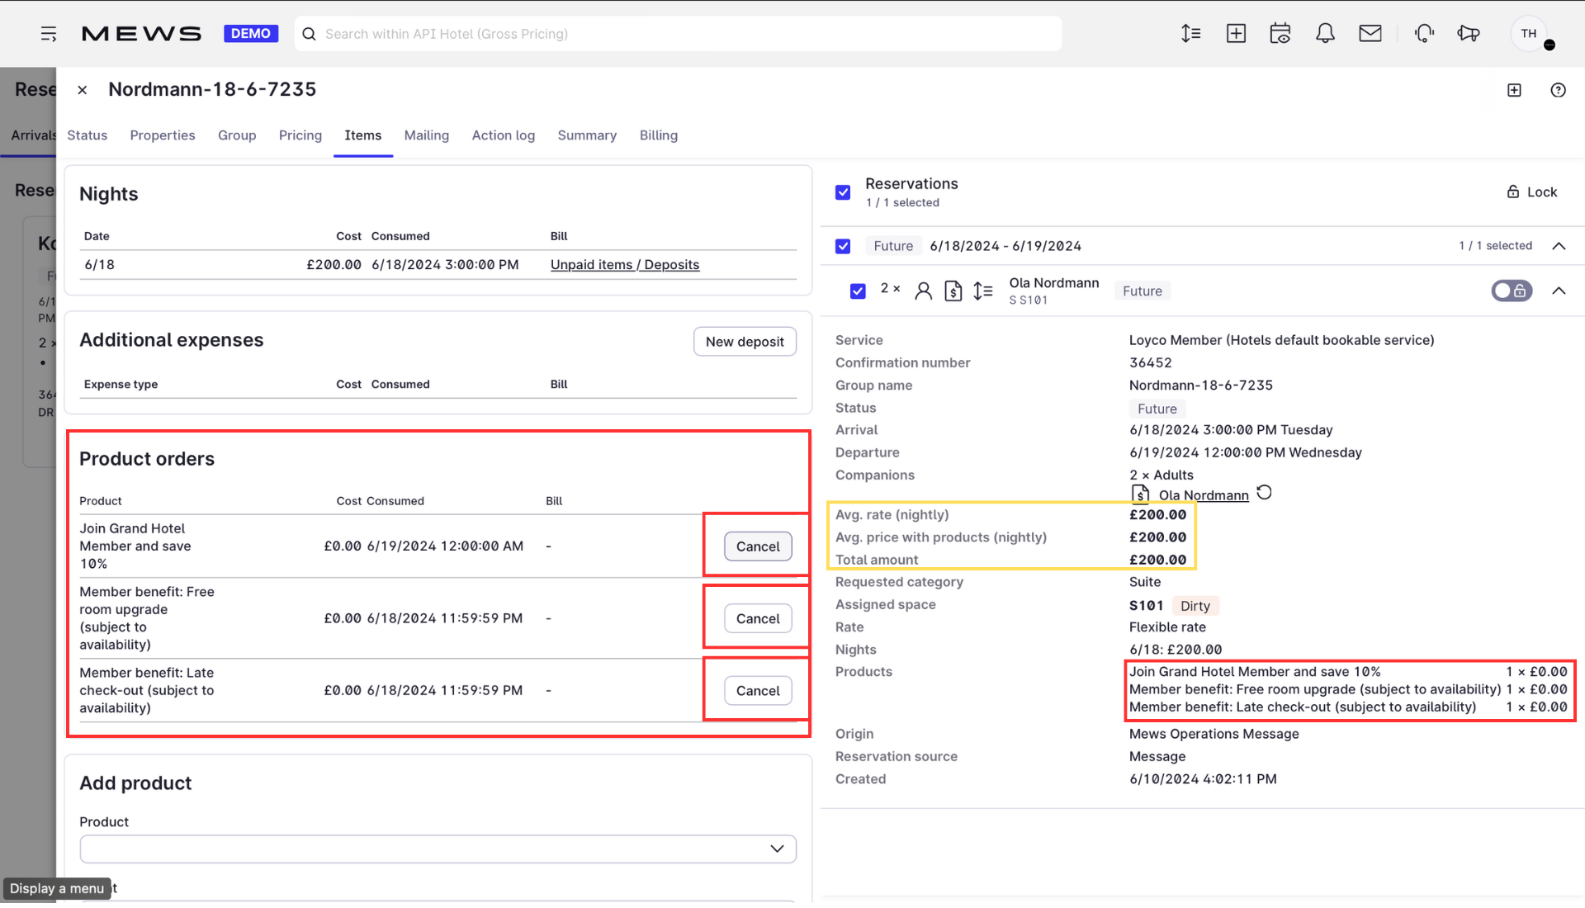Open the Action log tab

[503, 135]
